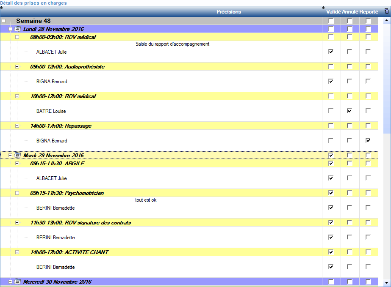Collapse the 09h15-11h30 ARGILE row
The height and width of the screenshot is (287, 391).
click(17, 164)
